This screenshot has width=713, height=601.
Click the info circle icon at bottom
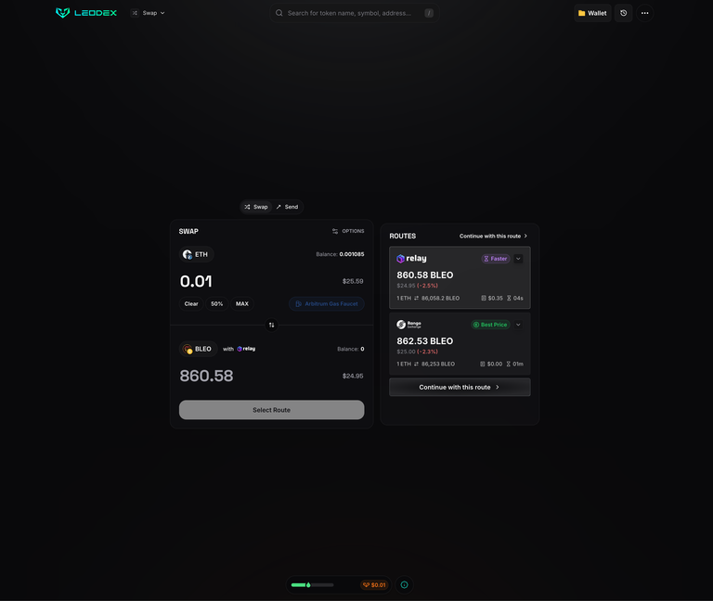404,584
